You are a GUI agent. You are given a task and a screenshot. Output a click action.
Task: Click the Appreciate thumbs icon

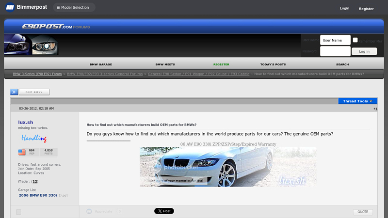click(89, 211)
